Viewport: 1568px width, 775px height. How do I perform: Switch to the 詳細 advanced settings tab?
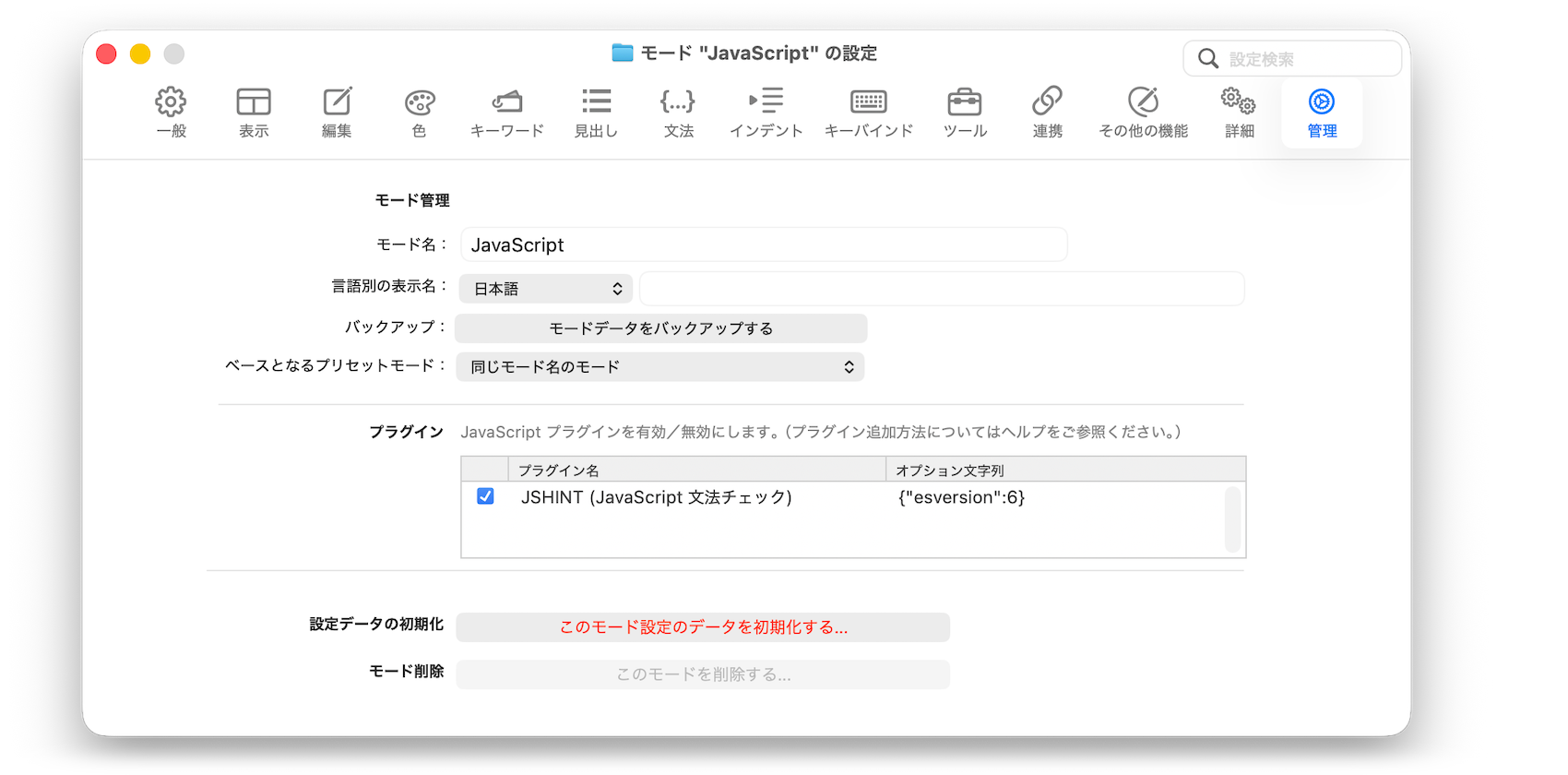1239,112
